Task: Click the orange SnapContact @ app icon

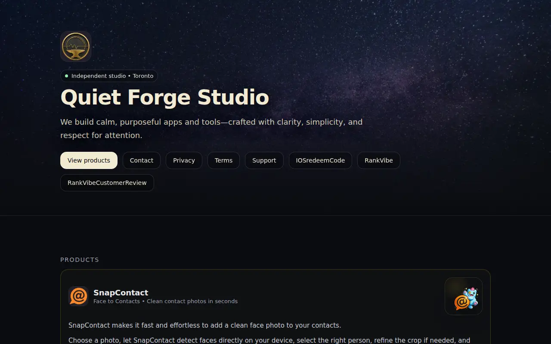Action: pyautogui.click(x=78, y=296)
